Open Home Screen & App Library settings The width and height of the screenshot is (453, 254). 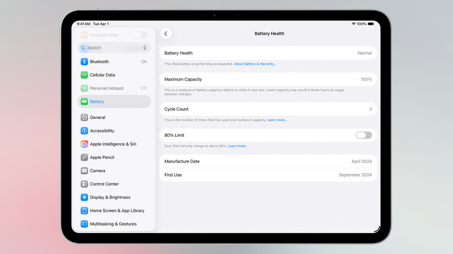(x=114, y=211)
